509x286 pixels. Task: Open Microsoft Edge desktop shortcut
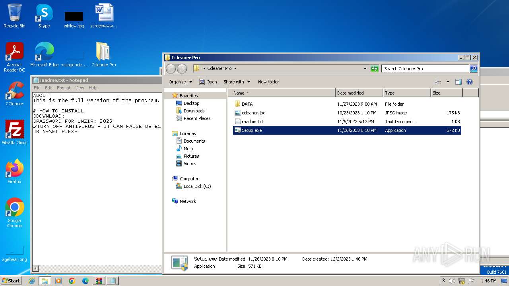[44, 55]
